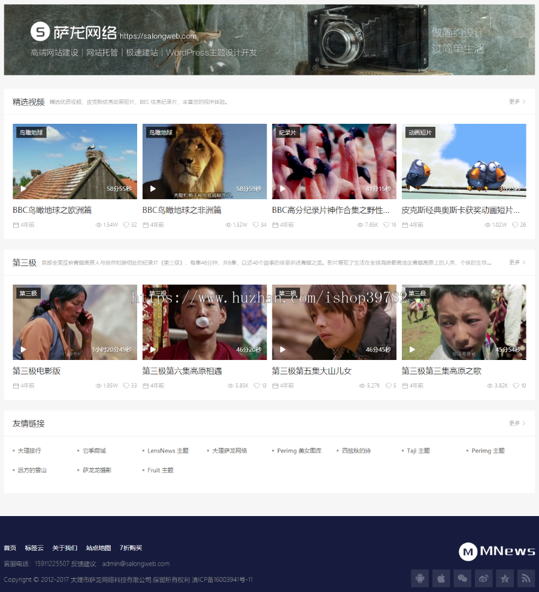Click the star favorites icon in footer
Viewport: 539px width, 592px height.
click(505, 578)
